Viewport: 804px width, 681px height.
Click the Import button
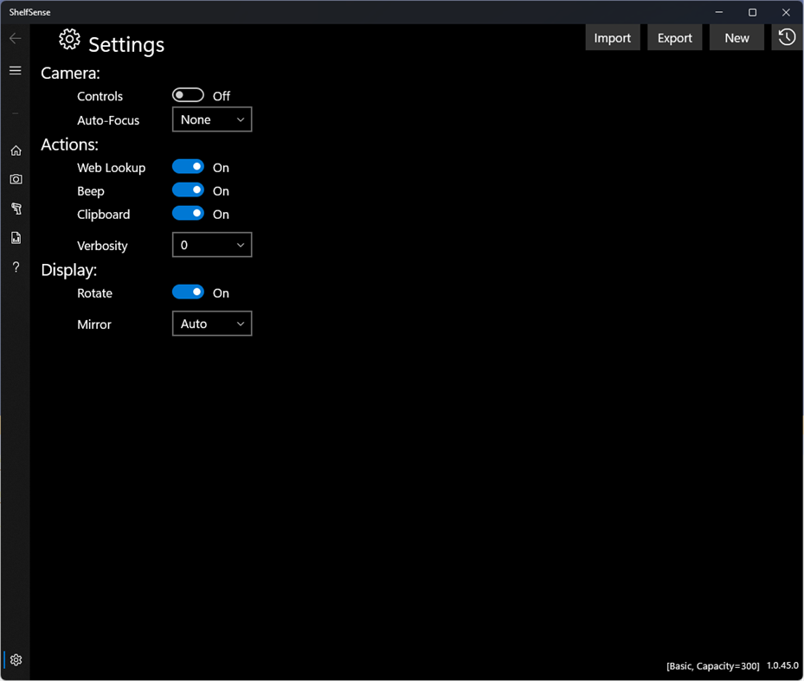click(x=612, y=37)
